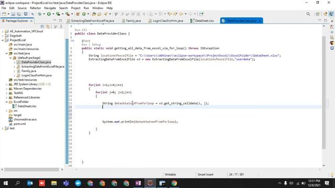Image resolution: width=335 pixels, height=188 pixels.
Task: Open the Window menu
Action: 98,8
